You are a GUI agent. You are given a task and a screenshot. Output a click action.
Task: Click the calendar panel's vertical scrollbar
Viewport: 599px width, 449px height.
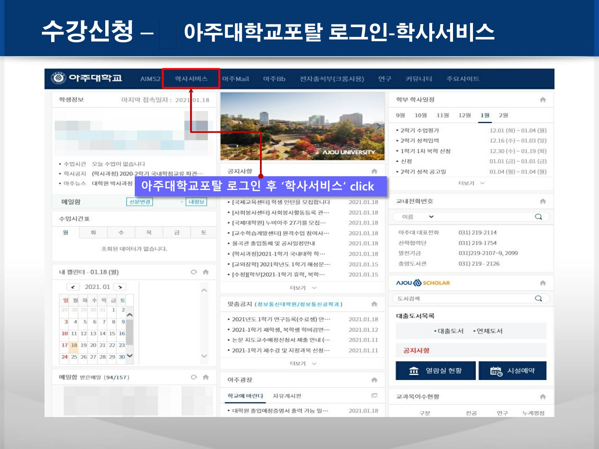click(130, 333)
